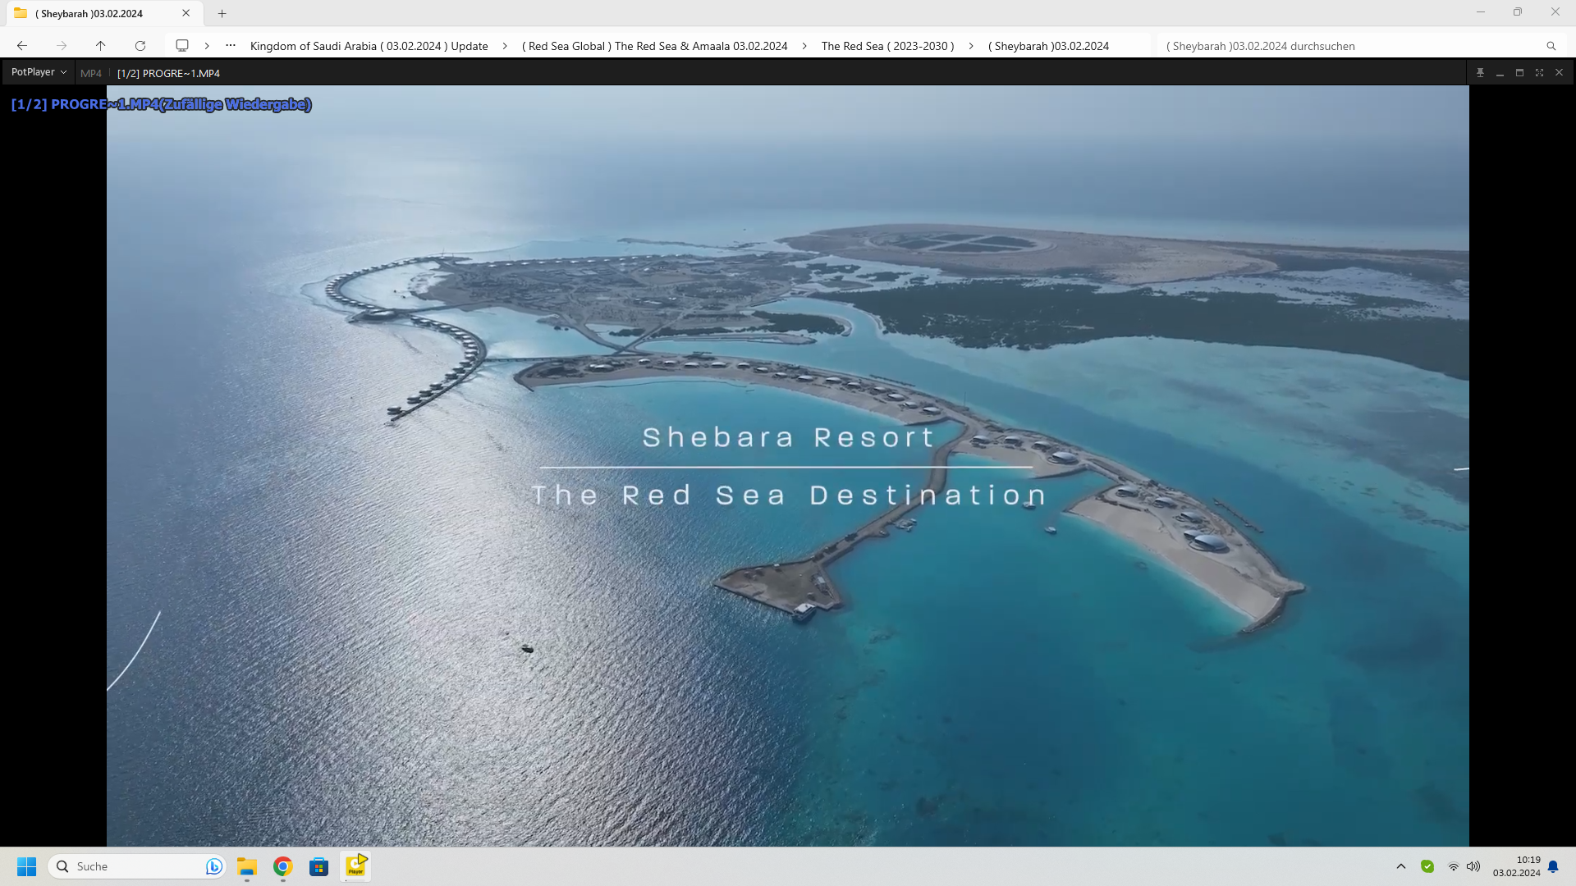Close the Sheybarah Explorer tab
Screen dimensions: 1576x886
pos(186,13)
